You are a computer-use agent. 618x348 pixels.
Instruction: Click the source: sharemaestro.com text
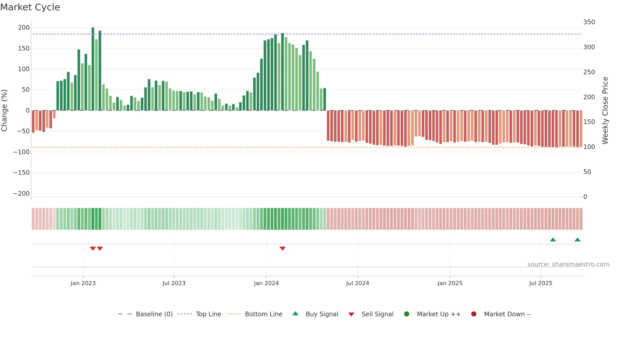(x=568, y=264)
